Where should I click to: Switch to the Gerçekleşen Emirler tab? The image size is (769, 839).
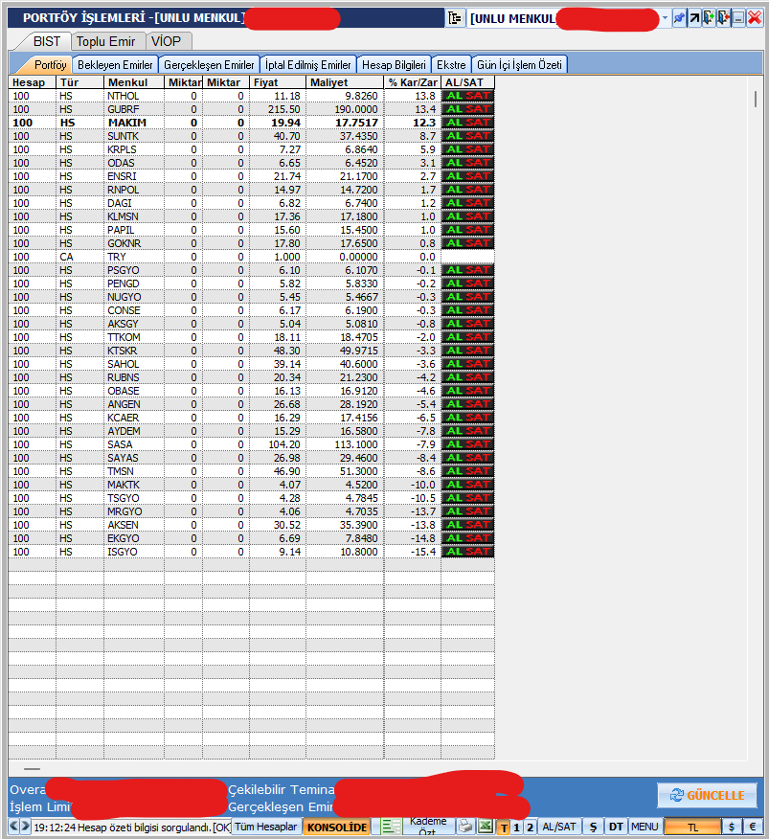point(209,65)
